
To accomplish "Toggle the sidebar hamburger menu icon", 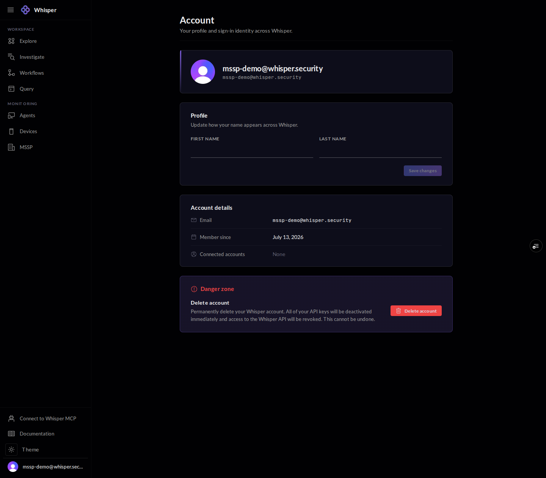I will [11, 10].
